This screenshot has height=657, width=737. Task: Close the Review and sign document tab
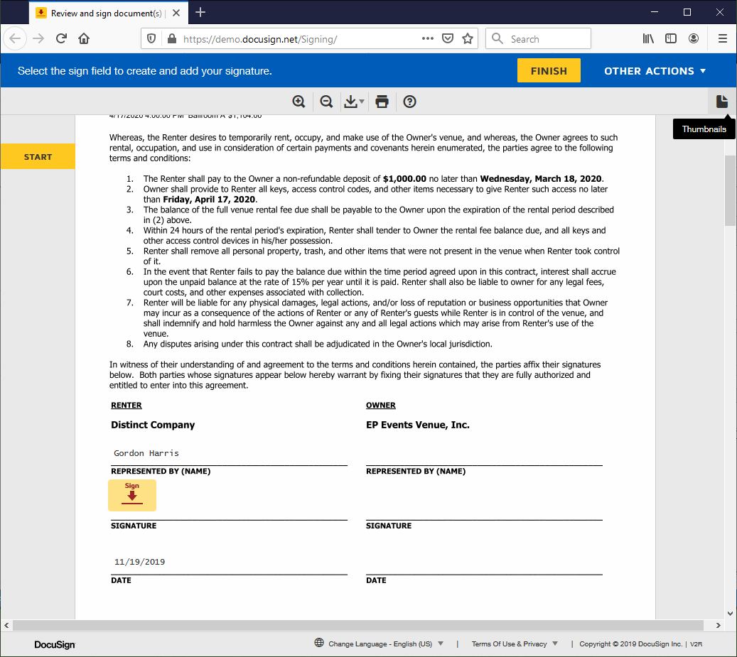[x=176, y=13]
